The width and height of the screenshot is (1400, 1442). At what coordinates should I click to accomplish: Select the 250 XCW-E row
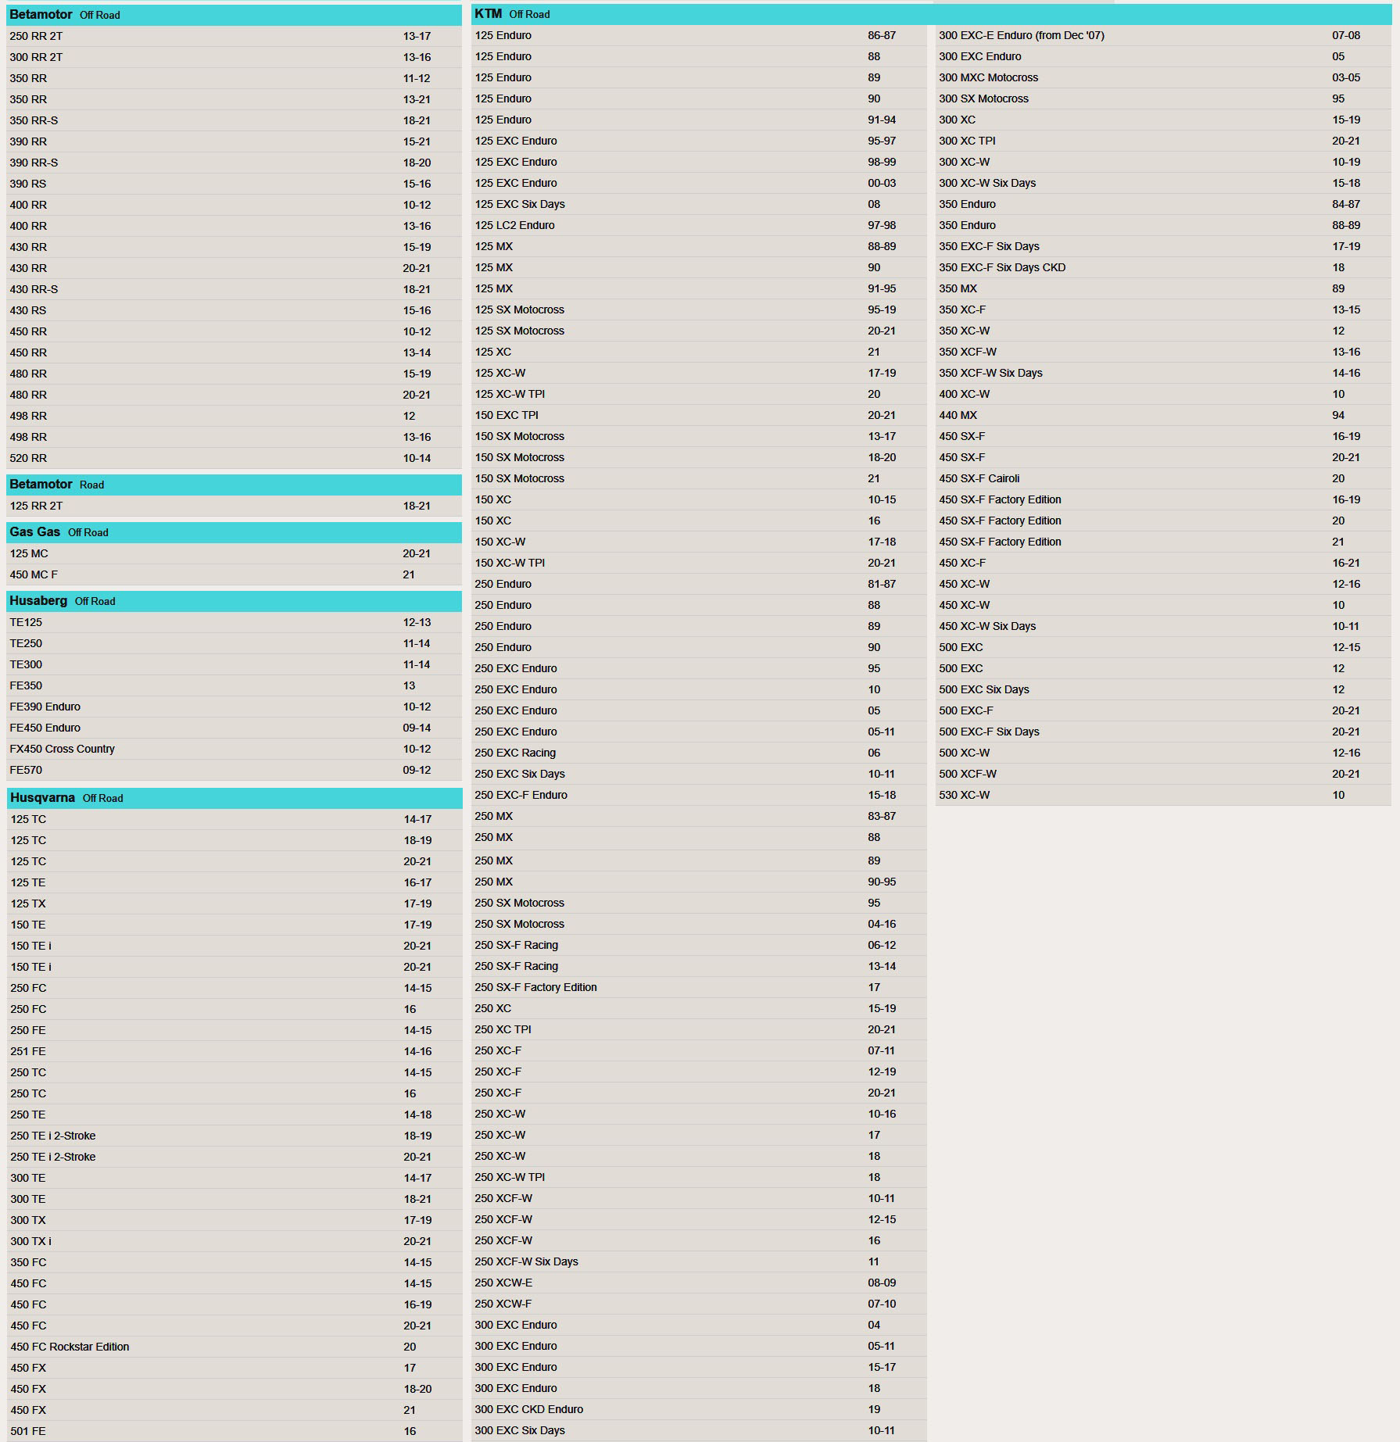(699, 1283)
